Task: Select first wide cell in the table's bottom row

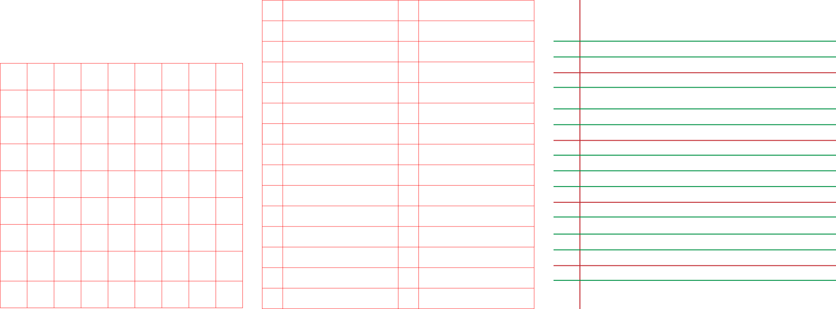Action: point(340,299)
